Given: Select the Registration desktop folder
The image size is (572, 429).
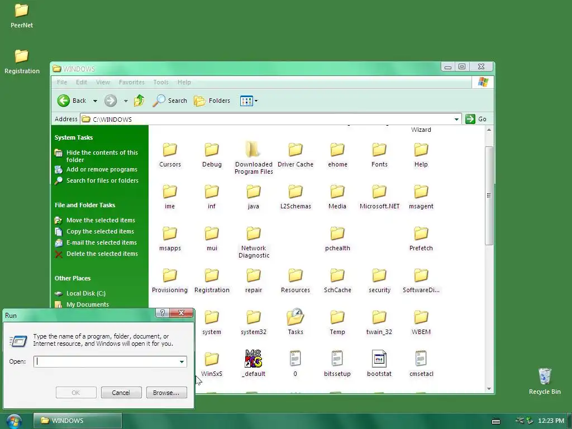Looking at the screenshot, I should [x=22, y=61].
